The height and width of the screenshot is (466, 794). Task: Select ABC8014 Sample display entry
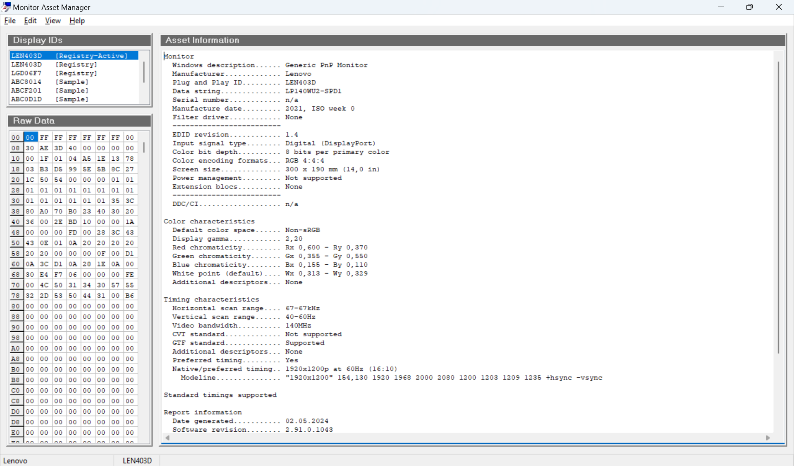tap(50, 82)
